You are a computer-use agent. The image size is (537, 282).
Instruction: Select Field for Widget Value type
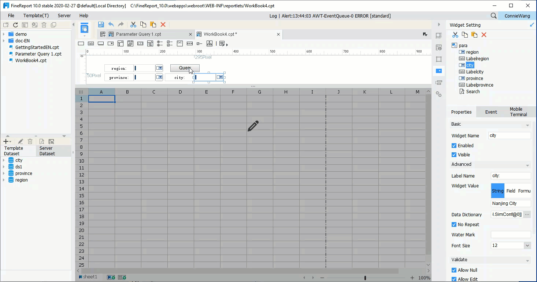(511, 191)
